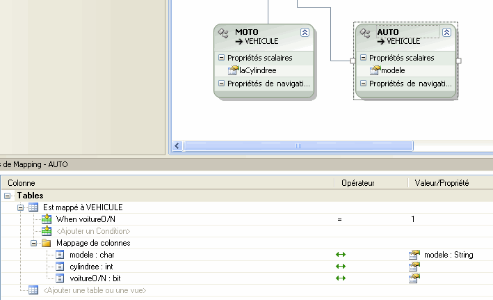
Task: Click the left scroll arrow of diagram
Action: [x=177, y=145]
